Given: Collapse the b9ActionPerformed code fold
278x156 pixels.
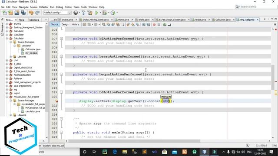Looking at the screenshot, I should pyautogui.click(x=61, y=92).
